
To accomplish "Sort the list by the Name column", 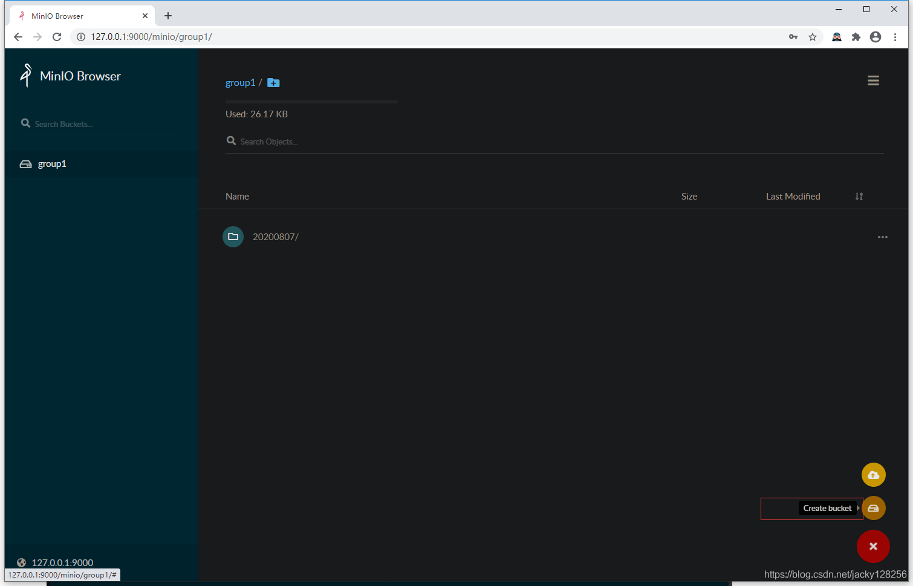I will [237, 197].
